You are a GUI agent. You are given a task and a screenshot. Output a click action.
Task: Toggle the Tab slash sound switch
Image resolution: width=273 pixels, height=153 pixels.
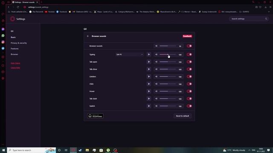[x=189, y=99]
